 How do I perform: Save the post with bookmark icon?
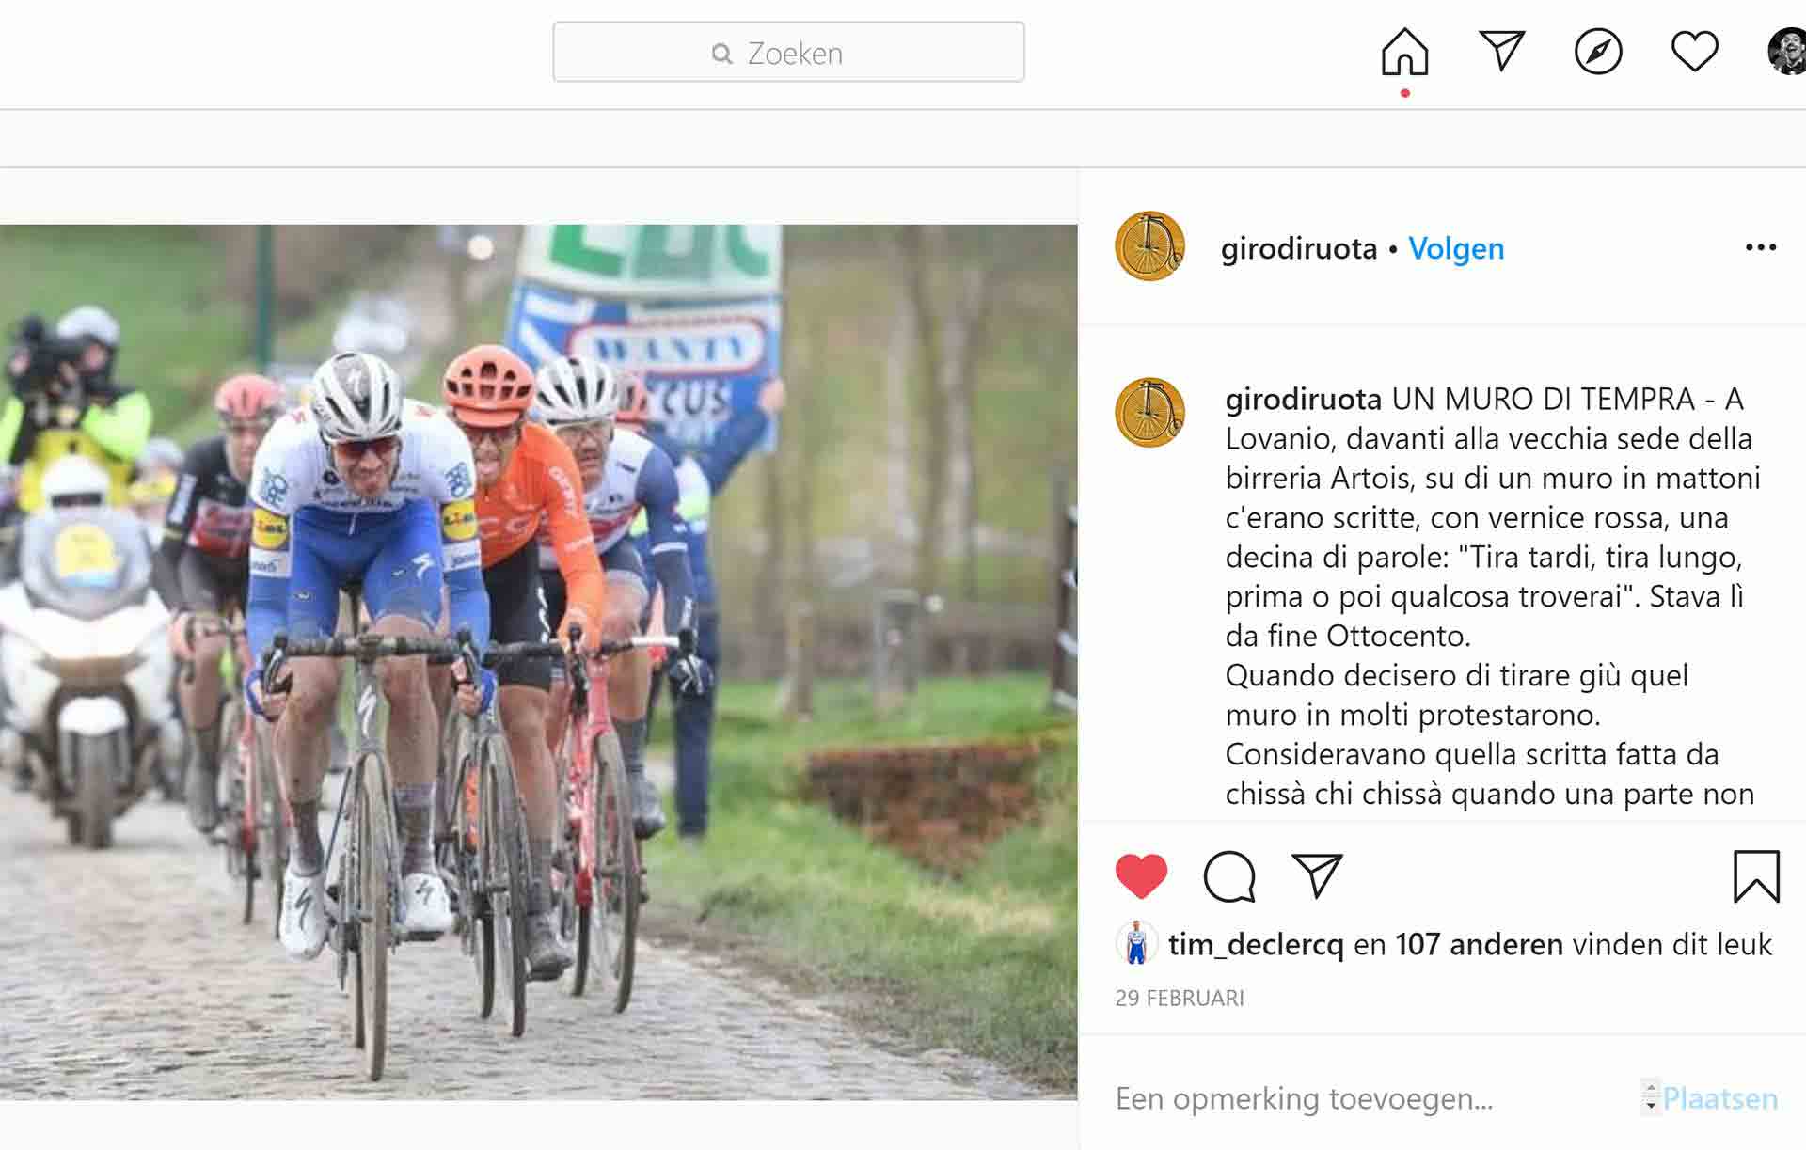tap(1756, 876)
